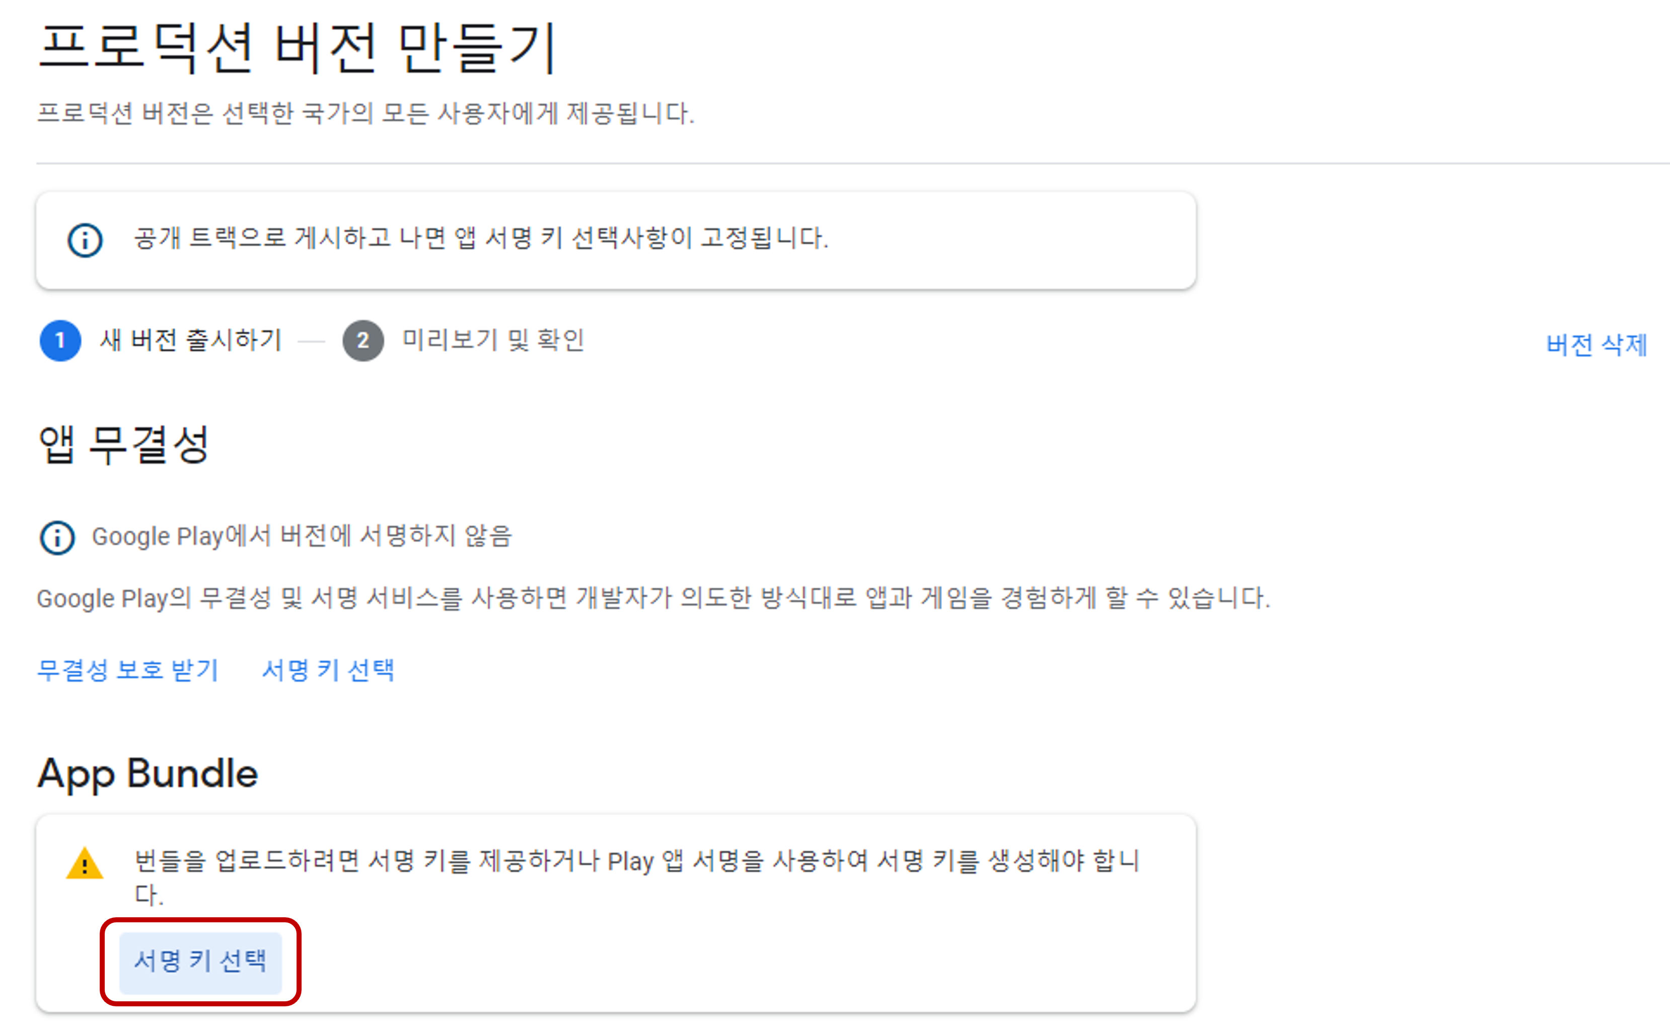Click the banner text about 공개 트랙 signing key
The width and height of the screenshot is (1670, 1031).
pyautogui.click(x=481, y=238)
